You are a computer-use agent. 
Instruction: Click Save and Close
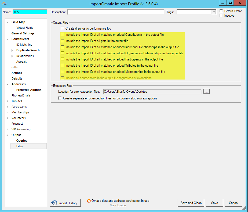coord(191,203)
